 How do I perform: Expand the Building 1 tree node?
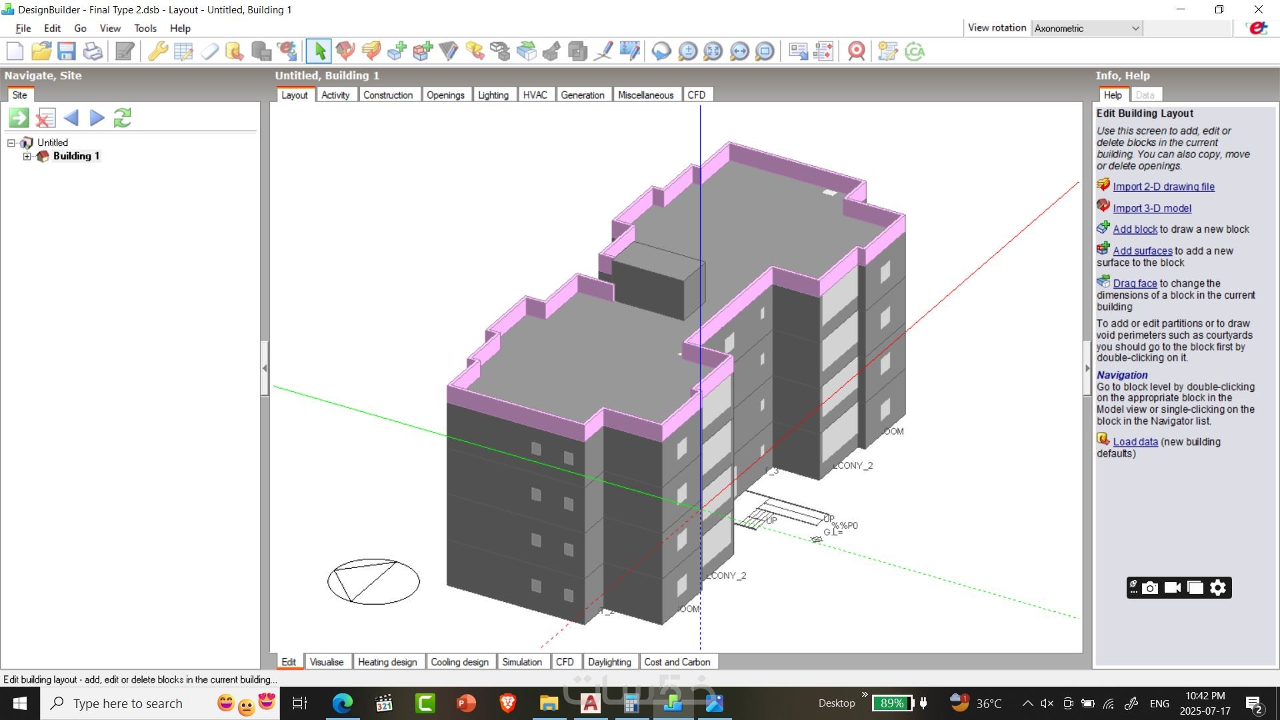click(x=27, y=156)
